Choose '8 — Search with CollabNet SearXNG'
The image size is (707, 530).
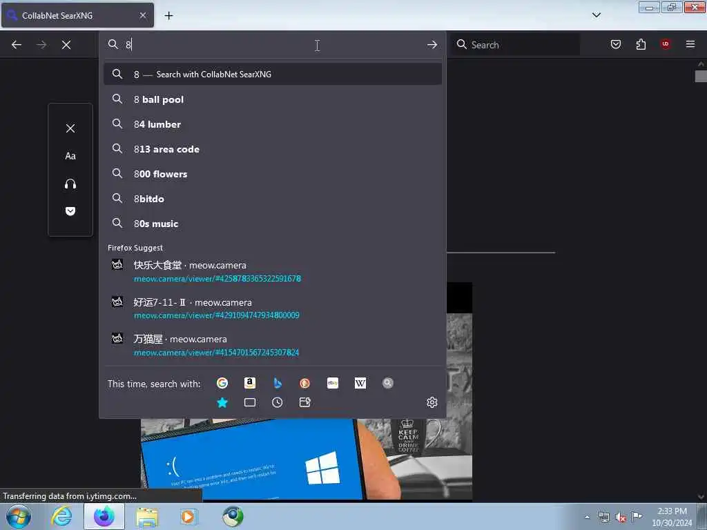coord(272,74)
